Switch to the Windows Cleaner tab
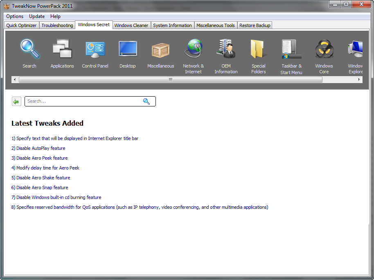Viewport: 374px width, 280px height. pyautogui.click(x=131, y=25)
